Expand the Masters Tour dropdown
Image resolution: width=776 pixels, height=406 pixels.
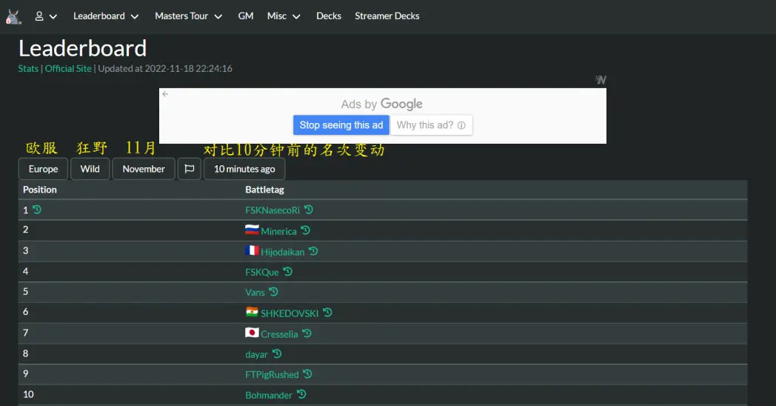click(x=188, y=16)
